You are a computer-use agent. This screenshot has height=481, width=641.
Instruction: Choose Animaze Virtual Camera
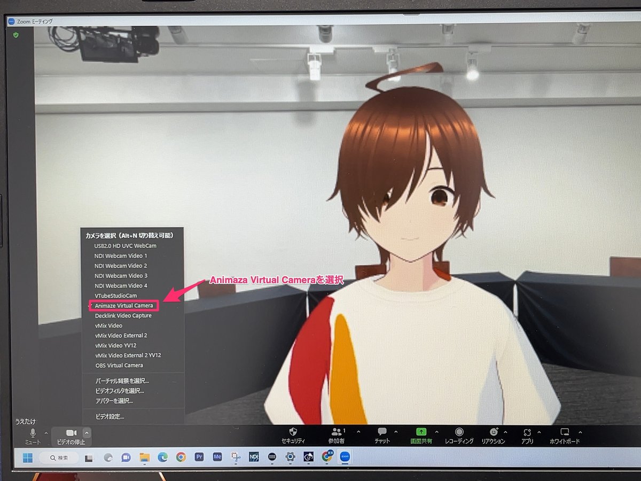(x=124, y=306)
